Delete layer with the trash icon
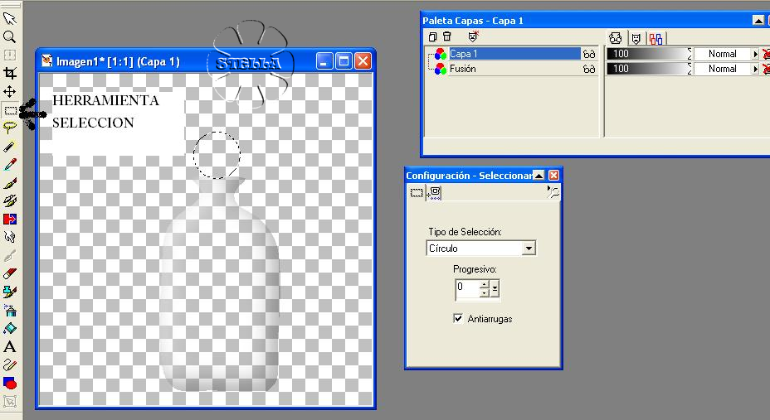Viewport: 770px width, 420px height. 447,36
